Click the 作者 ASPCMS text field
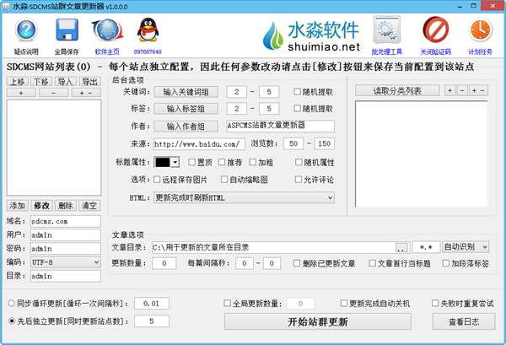Image resolution: width=506 pixels, height=345 pixels. [x=280, y=126]
